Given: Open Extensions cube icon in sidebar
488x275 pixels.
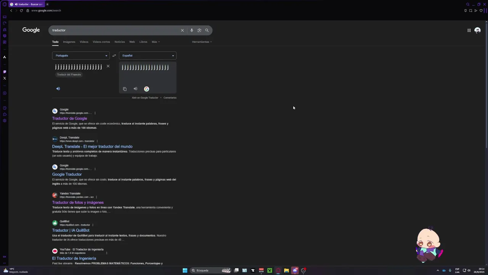Looking at the screenshot, I should (5, 114).
